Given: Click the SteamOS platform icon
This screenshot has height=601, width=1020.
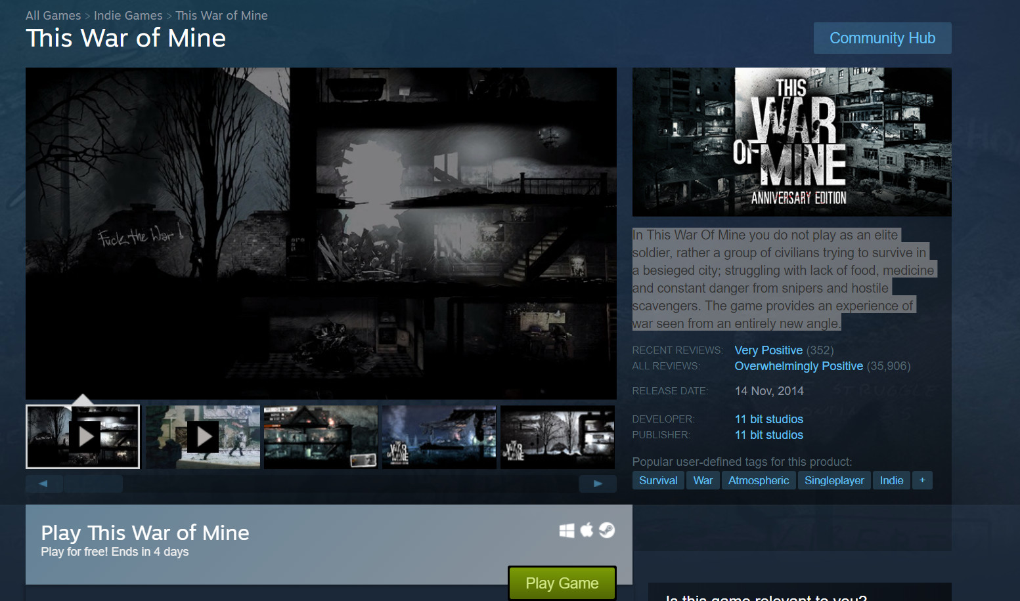Looking at the screenshot, I should pyautogui.click(x=607, y=530).
